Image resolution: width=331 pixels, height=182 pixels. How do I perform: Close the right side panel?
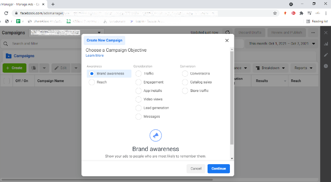[x=326, y=33]
